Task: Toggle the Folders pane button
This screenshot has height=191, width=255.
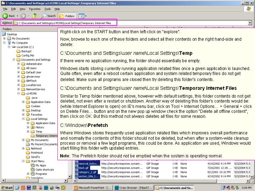Action: pos(67,16)
